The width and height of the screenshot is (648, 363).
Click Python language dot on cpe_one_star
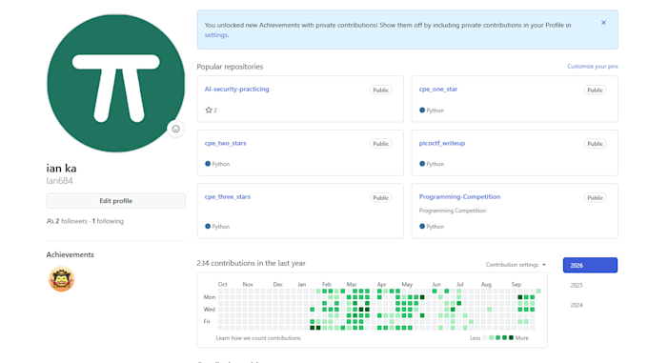coord(422,111)
